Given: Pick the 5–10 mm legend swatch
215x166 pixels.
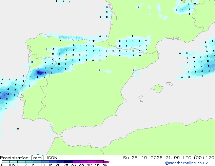Looking at the screenshot, I should coord(37,162).
